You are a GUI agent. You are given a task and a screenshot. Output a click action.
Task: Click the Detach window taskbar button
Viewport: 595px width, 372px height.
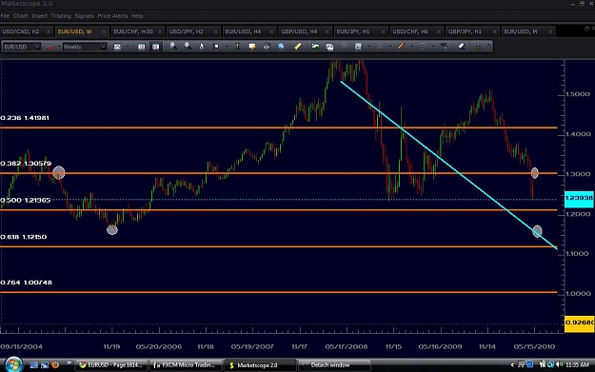[x=334, y=365]
